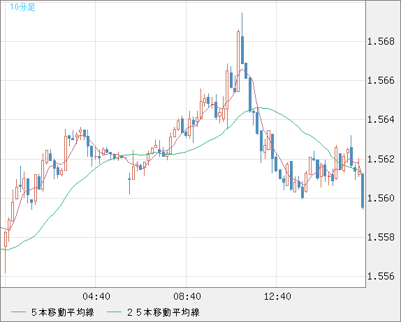Viewport: 401px width, 322px height.
Task: Click the 12:40 time axis label
Action: (277, 296)
